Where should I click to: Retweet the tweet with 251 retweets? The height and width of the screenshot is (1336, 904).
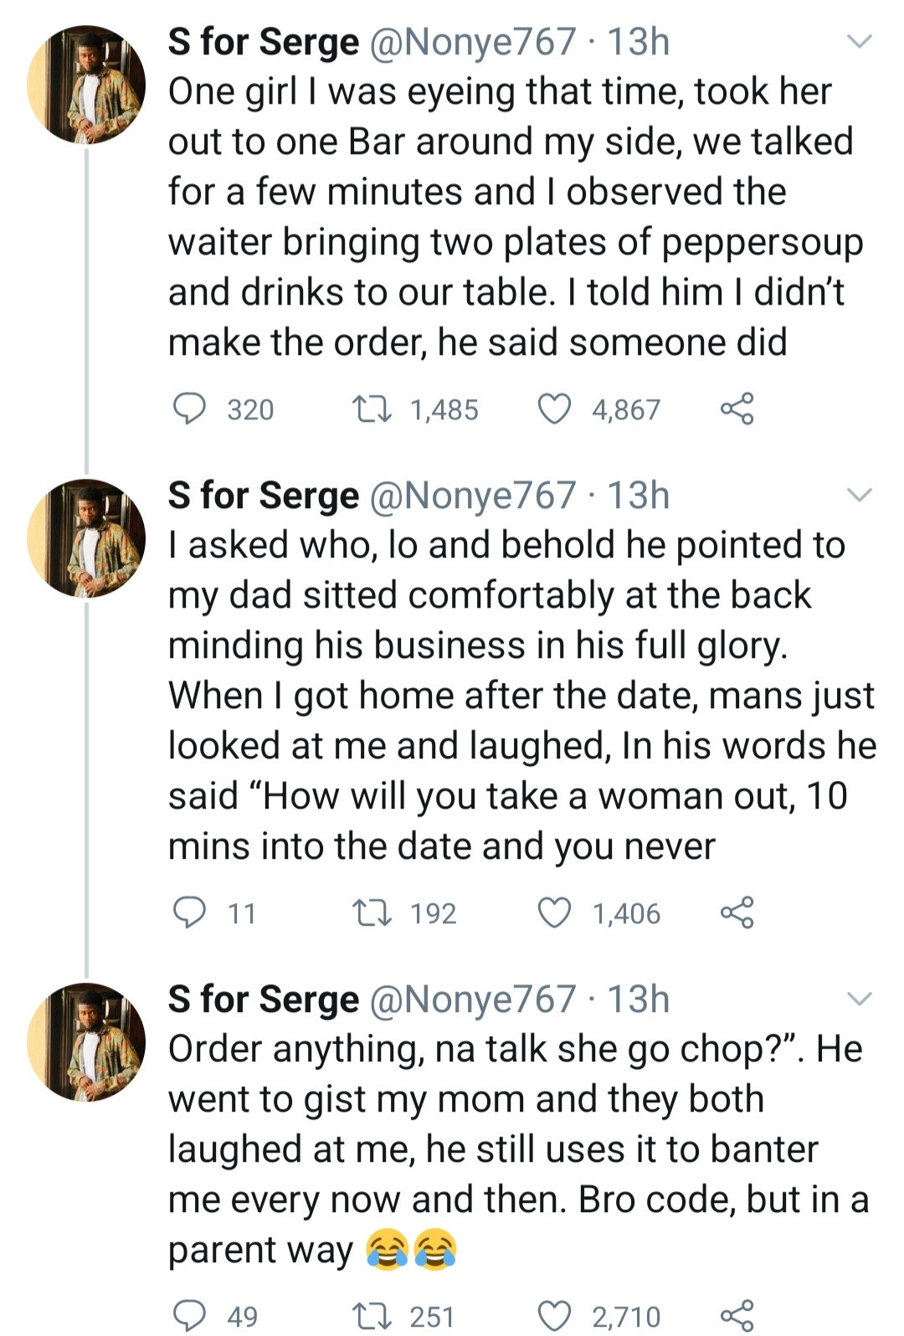tap(369, 1315)
